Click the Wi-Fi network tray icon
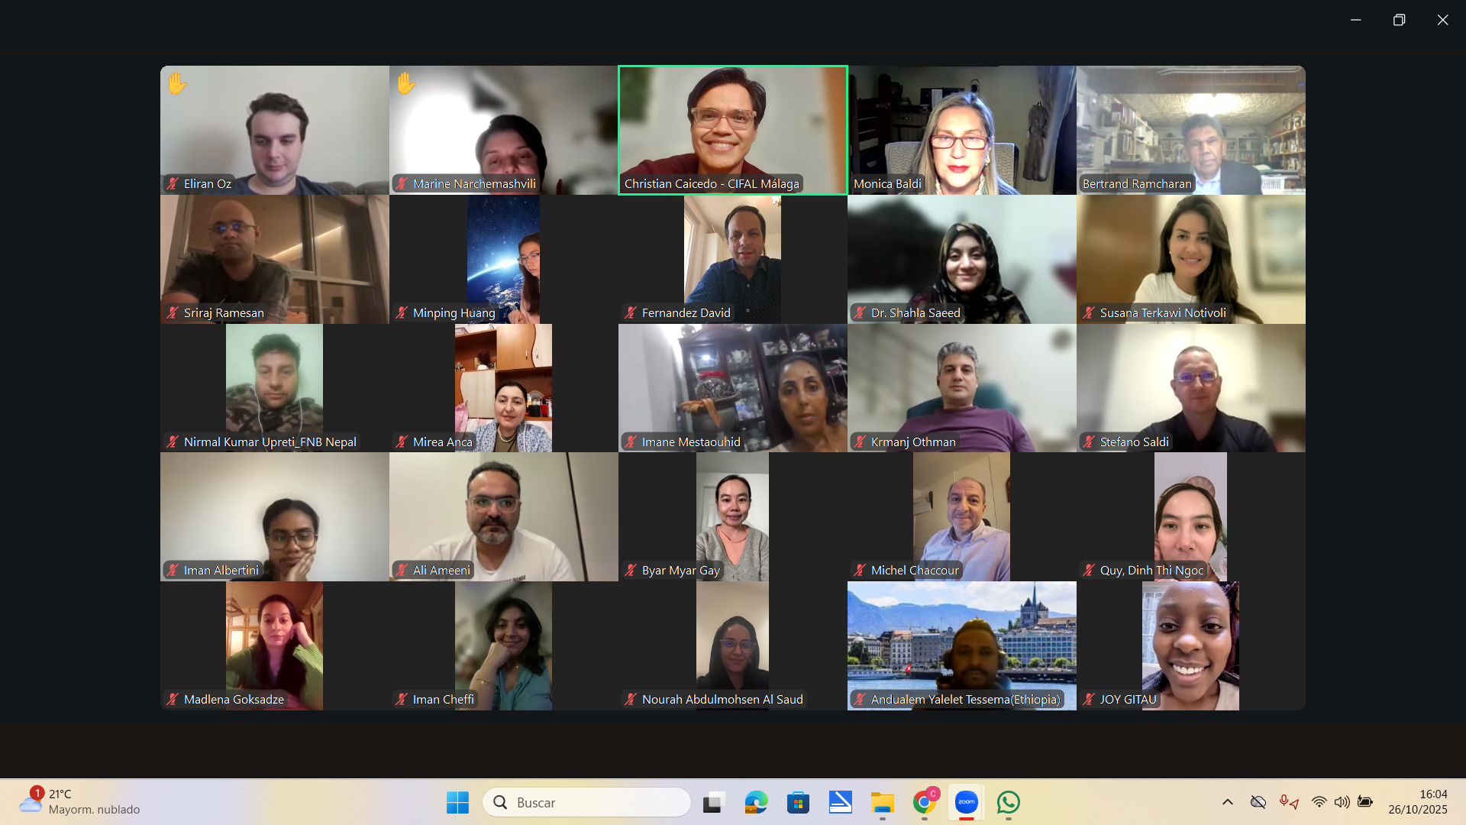1466x825 pixels. (1319, 802)
